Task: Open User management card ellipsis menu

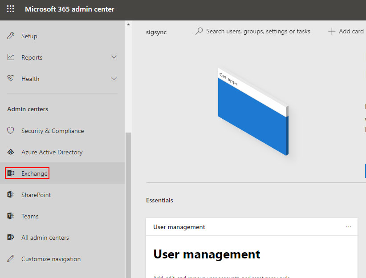Action: 349,227
